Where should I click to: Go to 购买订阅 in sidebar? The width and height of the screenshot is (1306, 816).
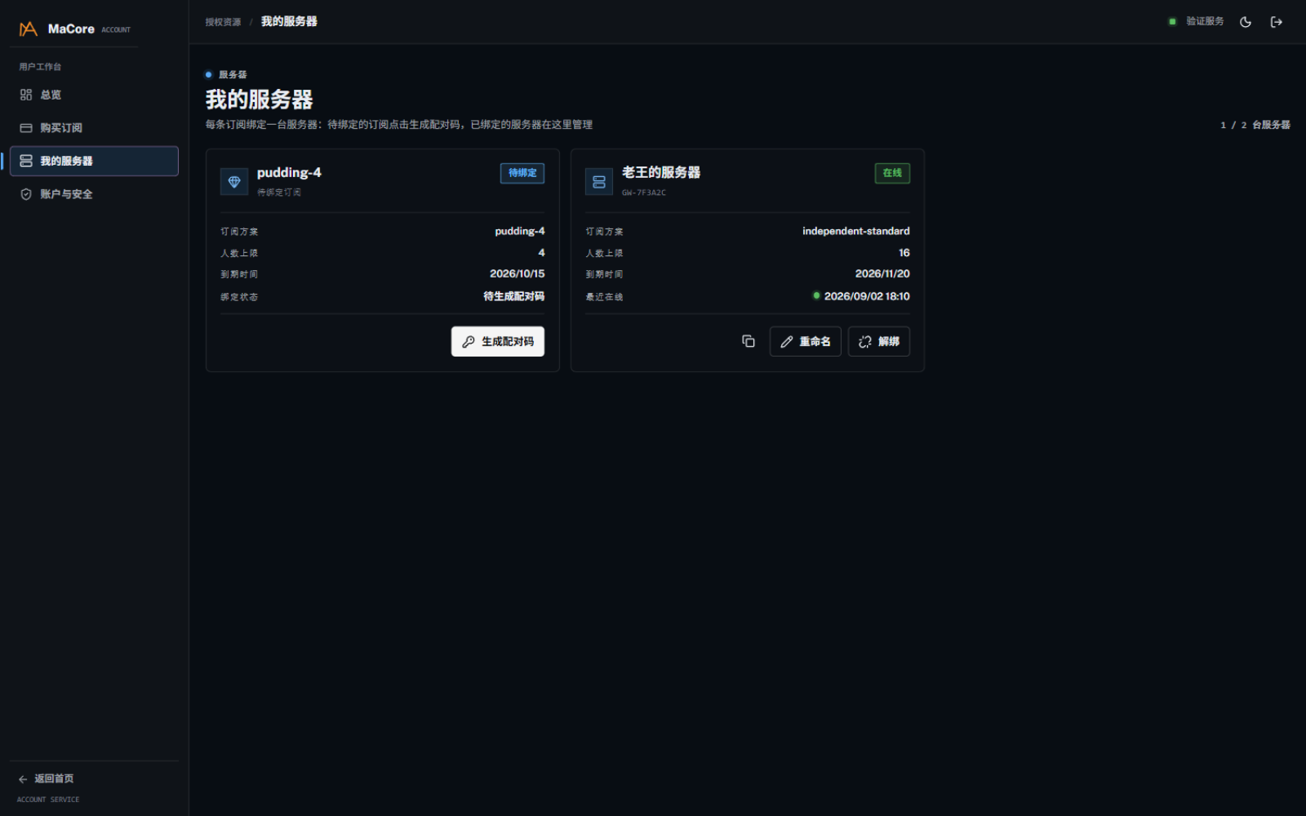(94, 128)
